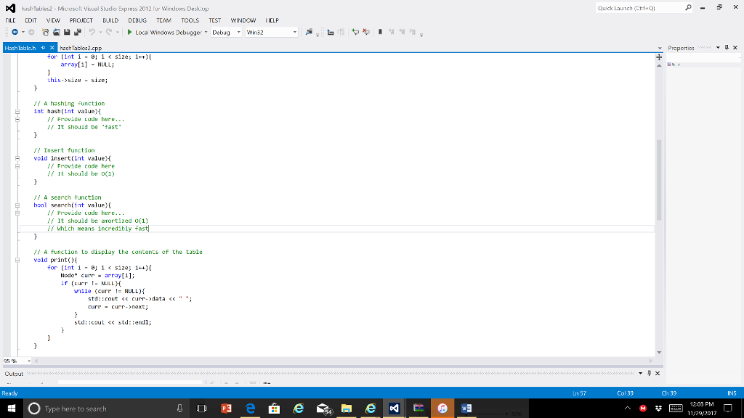Save the current file with the disk icon

67,32
